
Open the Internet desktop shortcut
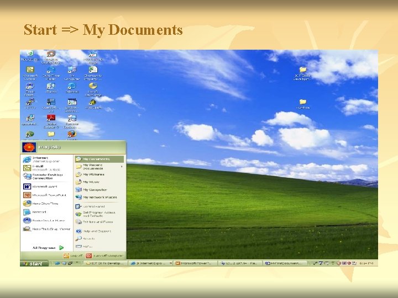pyautogui.click(x=72, y=88)
